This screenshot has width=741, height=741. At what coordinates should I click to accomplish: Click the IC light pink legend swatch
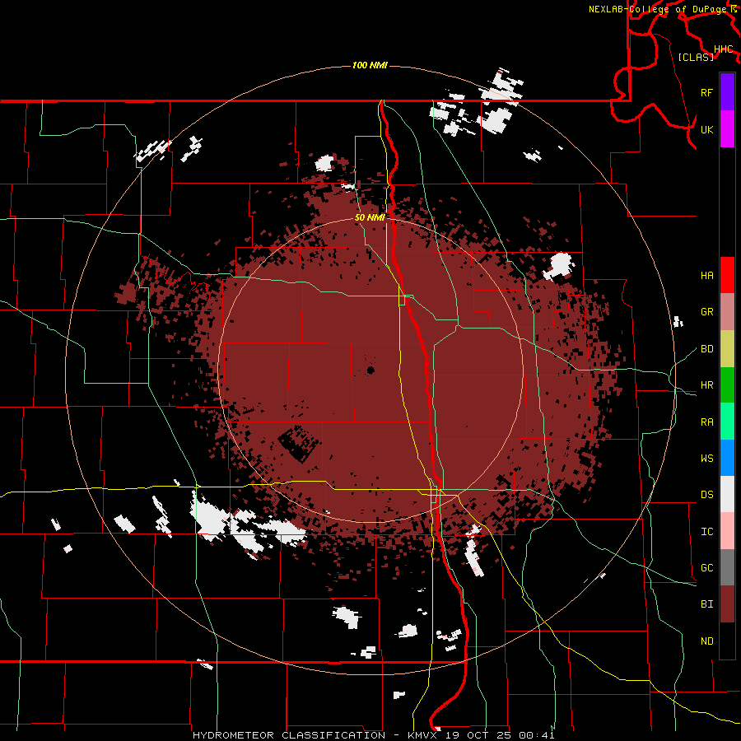[727, 531]
